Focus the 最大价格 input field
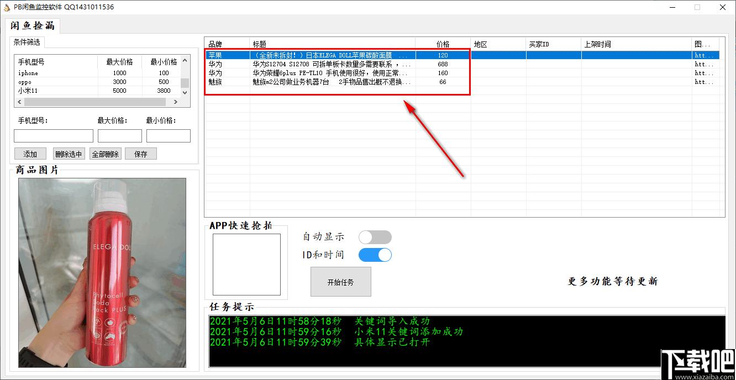 [x=120, y=136]
